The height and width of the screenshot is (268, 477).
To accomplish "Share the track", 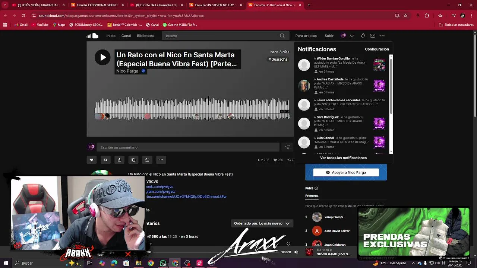I will click(x=119, y=160).
